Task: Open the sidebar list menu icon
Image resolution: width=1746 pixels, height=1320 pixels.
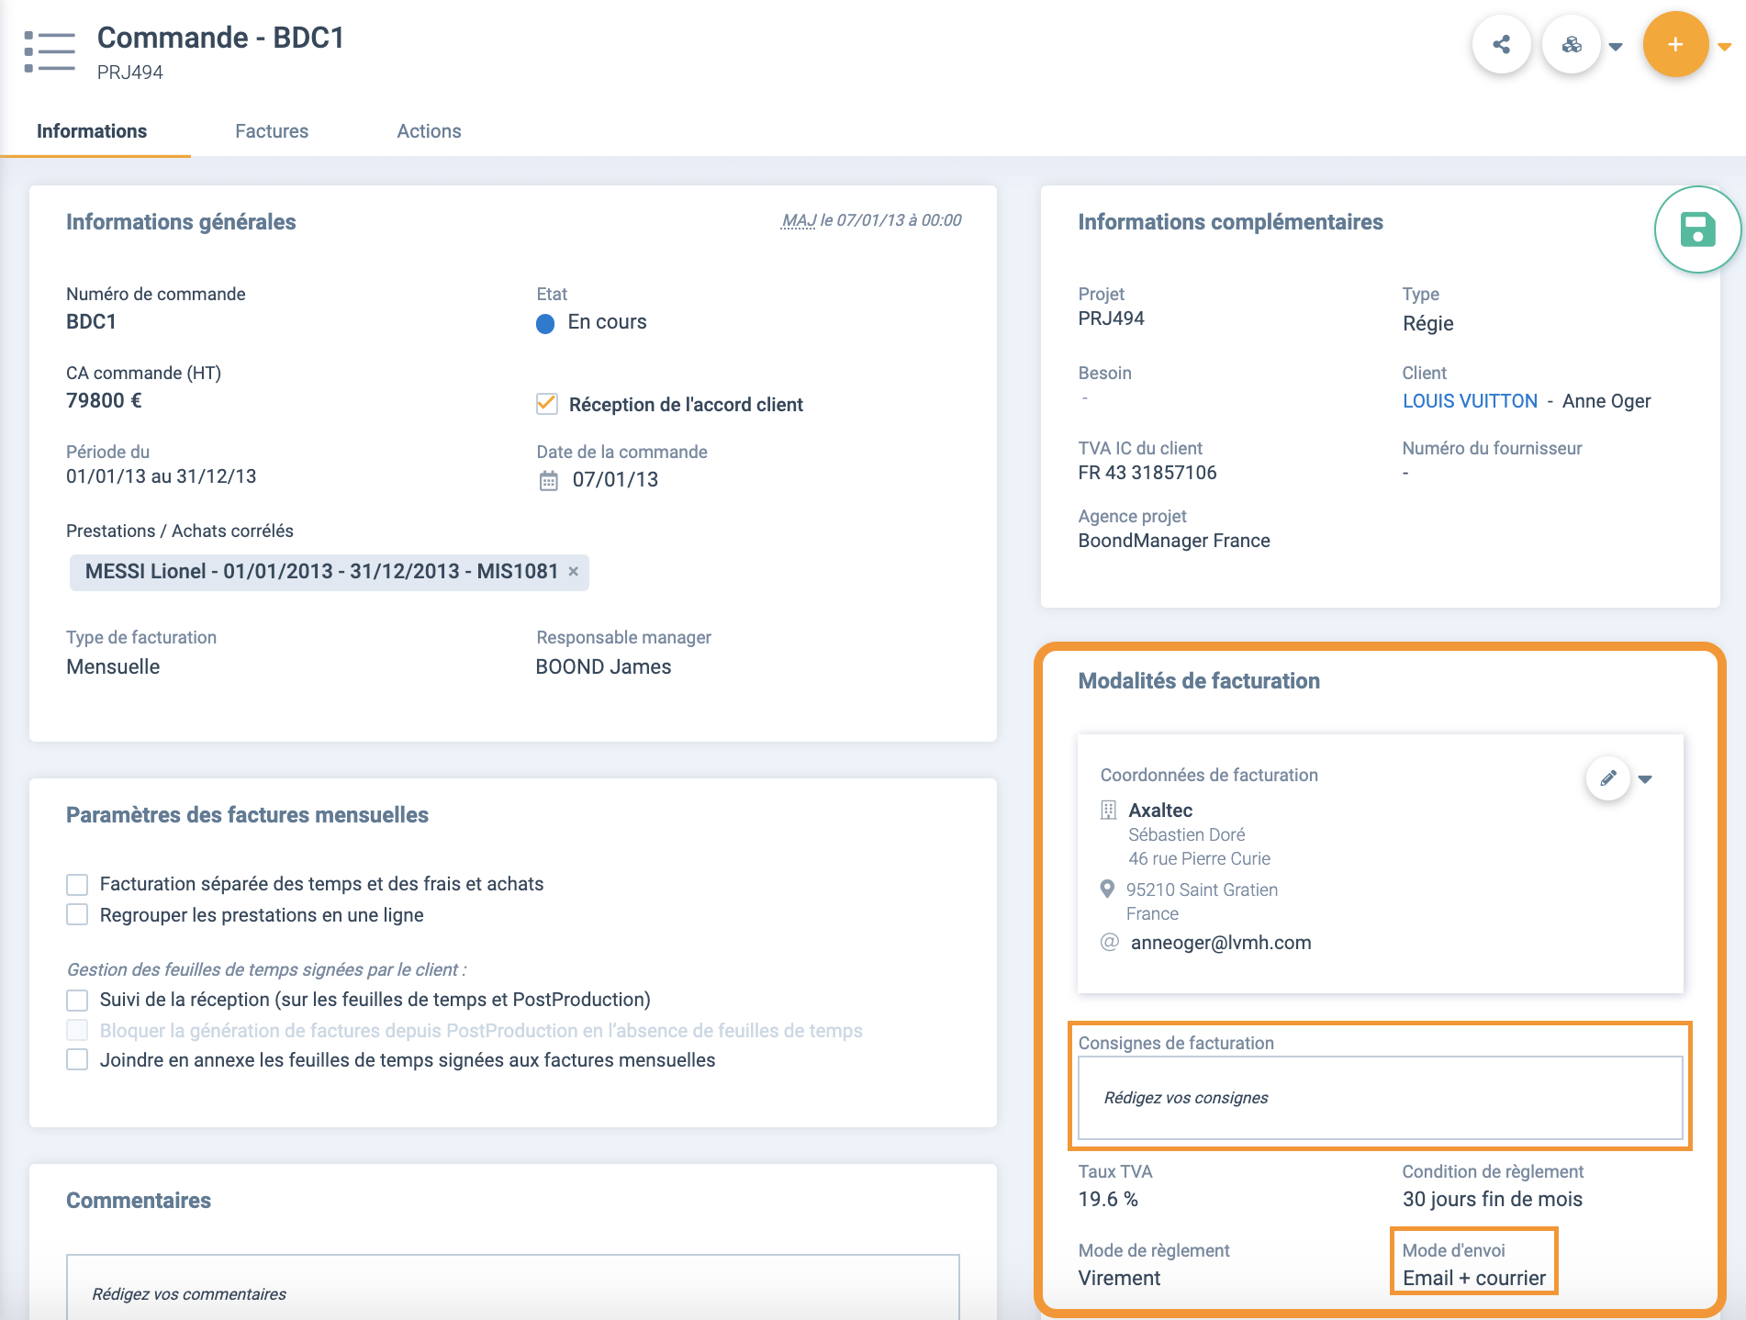Action: point(50,51)
